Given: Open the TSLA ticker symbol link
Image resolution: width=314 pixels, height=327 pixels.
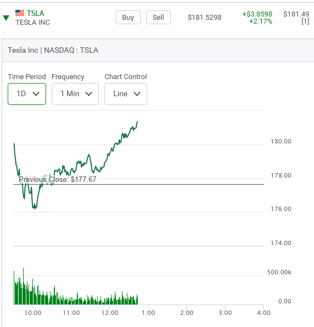Looking at the screenshot, I should [x=36, y=13].
